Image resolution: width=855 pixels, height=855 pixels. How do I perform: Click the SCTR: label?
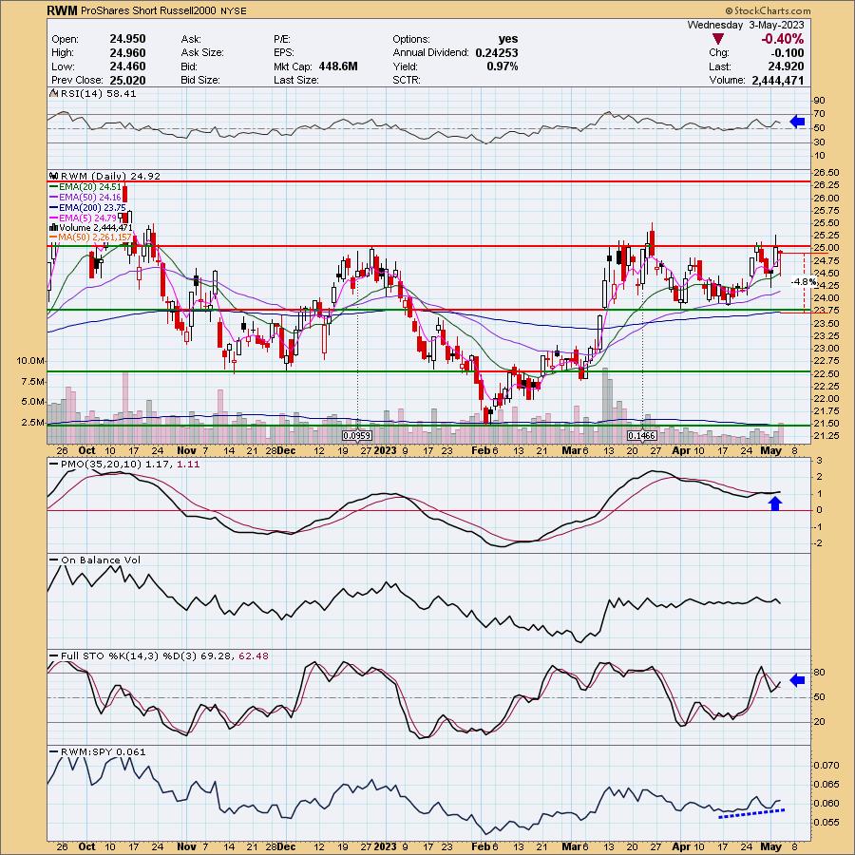(407, 80)
